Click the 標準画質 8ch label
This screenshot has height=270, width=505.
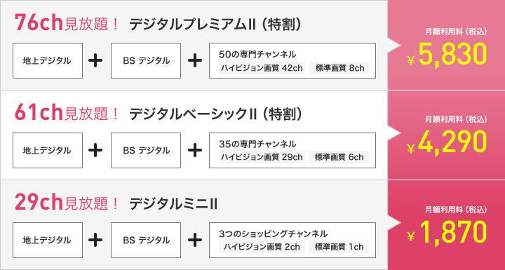[x=339, y=68]
